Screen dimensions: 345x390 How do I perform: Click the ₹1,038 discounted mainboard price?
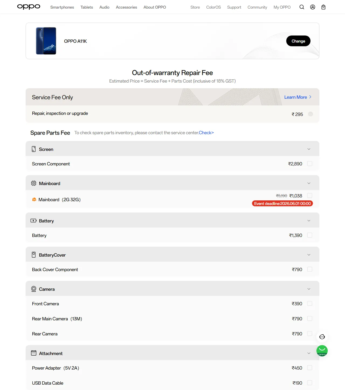pyautogui.click(x=296, y=196)
